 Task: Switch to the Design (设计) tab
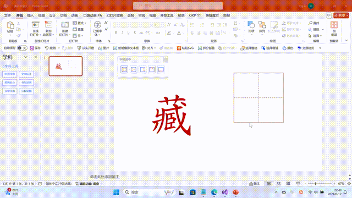click(53, 15)
